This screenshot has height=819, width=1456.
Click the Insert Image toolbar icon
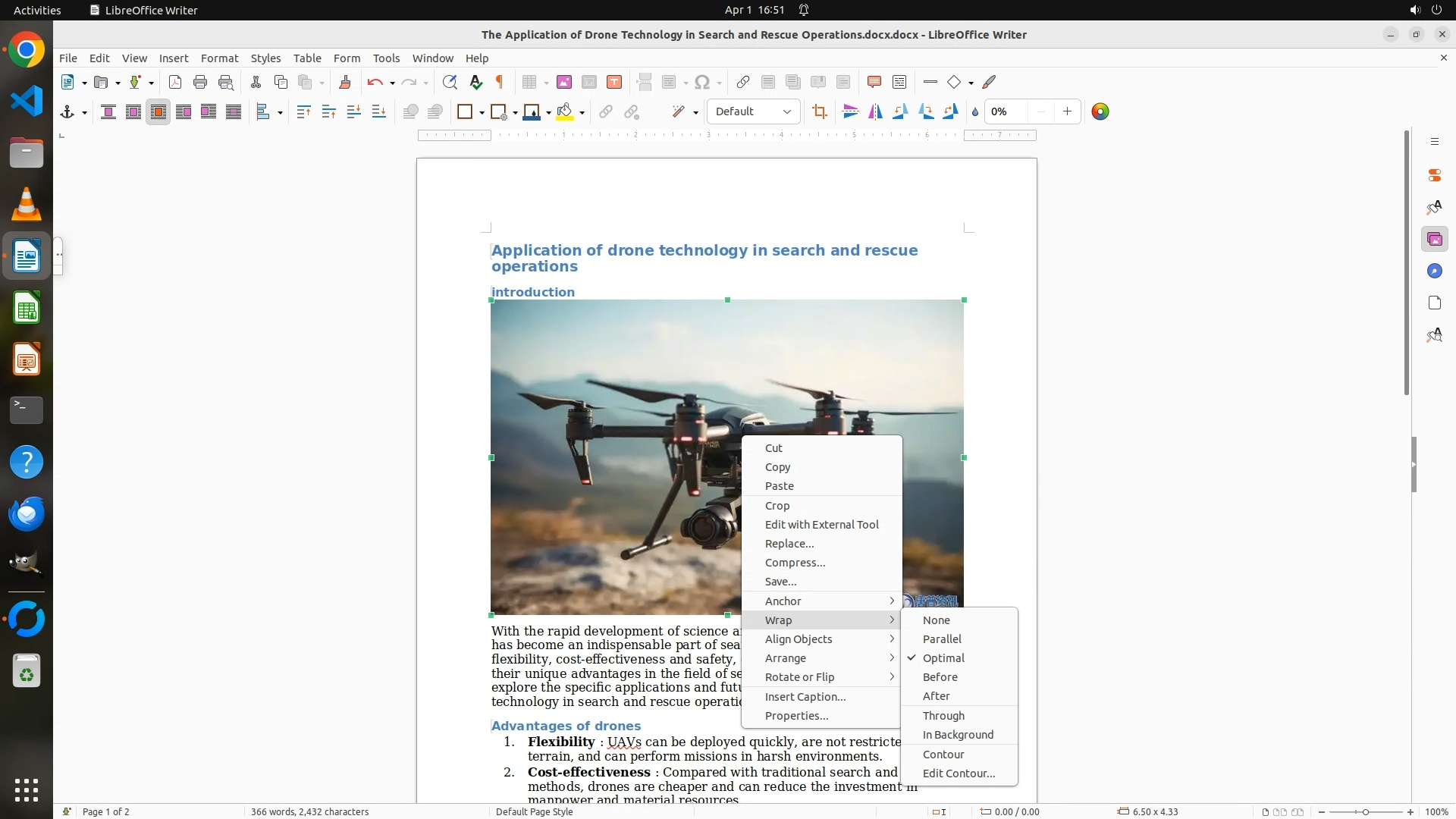[563, 82]
